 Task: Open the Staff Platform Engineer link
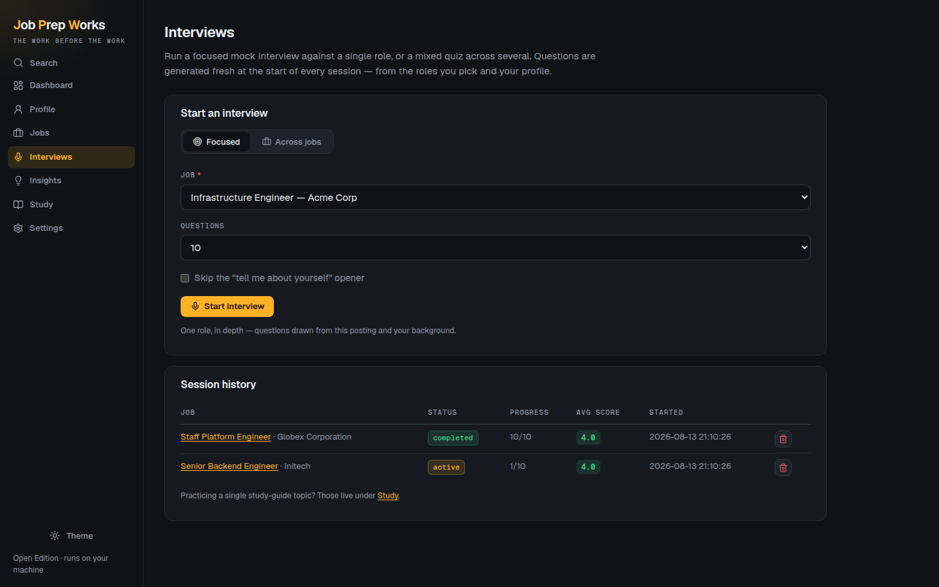click(226, 437)
